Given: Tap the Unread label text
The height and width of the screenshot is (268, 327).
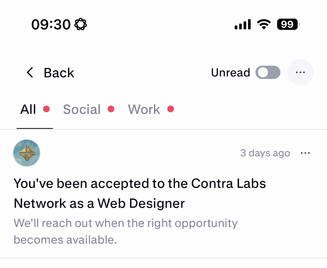Looking at the screenshot, I should pos(230,72).
